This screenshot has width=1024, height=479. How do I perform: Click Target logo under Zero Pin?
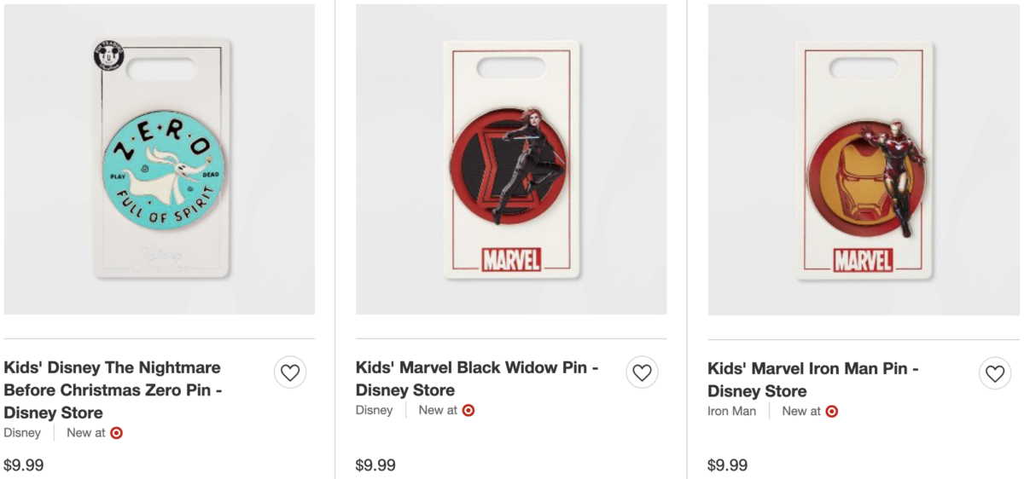click(x=117, y=433)
